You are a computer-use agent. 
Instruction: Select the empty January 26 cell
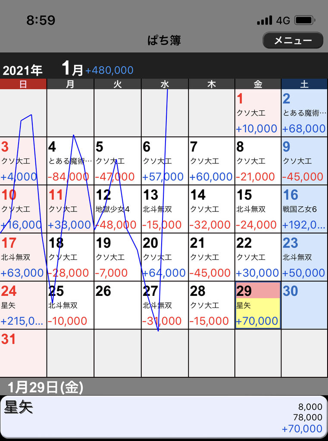click(x=117, y=305)
